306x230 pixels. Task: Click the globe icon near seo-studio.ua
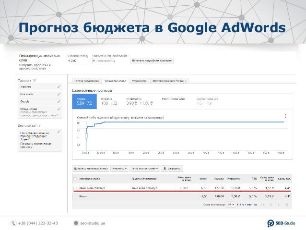[x=76, y=223]
